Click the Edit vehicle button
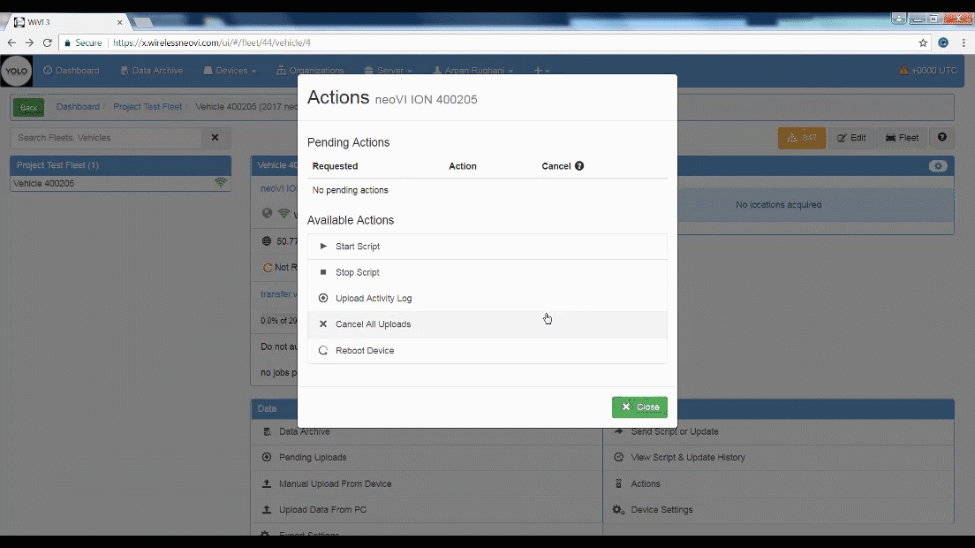Image resolution: width=975 pixels, height=548 pixels. click(x=851, y=138)
